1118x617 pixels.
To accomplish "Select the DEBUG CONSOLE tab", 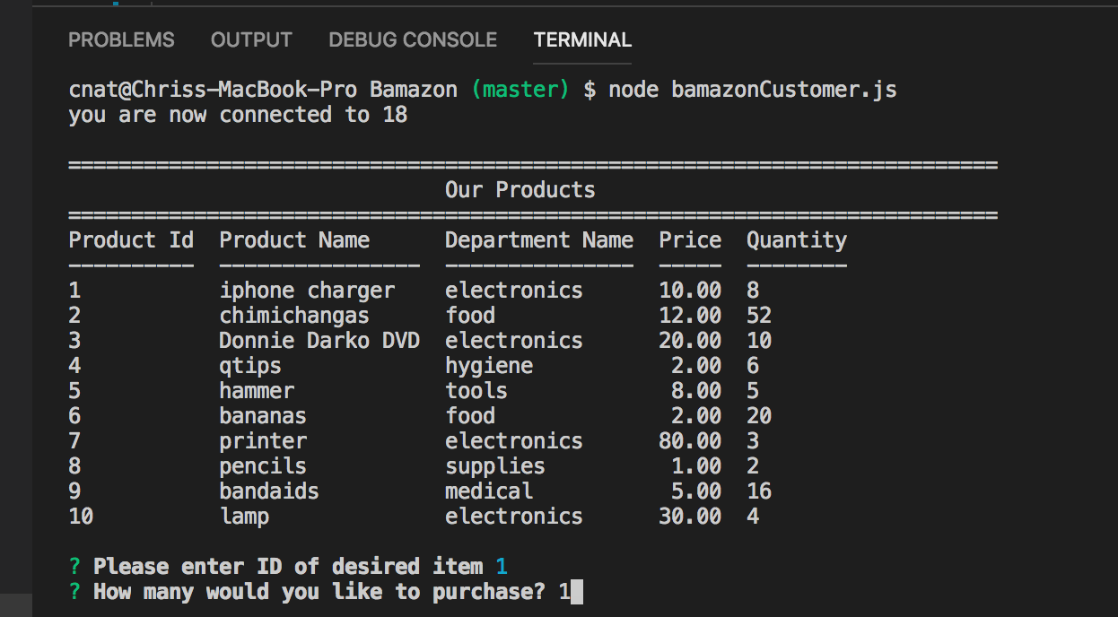I will [413, 40].
